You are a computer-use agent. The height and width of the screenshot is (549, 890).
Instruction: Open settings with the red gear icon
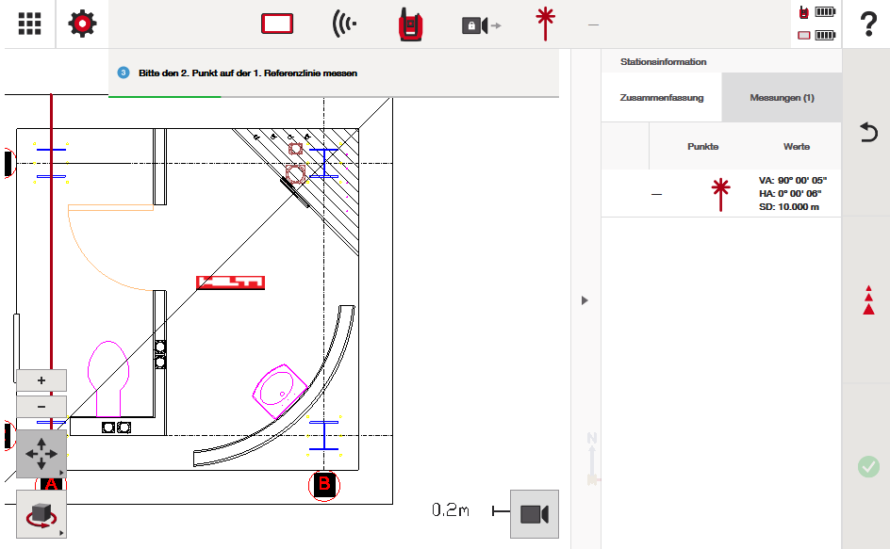point(83,24)
